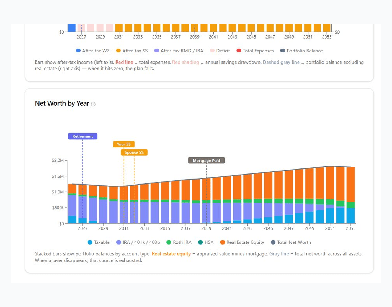Toggle the Taxable series in the legend
Viewport: 392px width, 307px height.
[98, 242]
